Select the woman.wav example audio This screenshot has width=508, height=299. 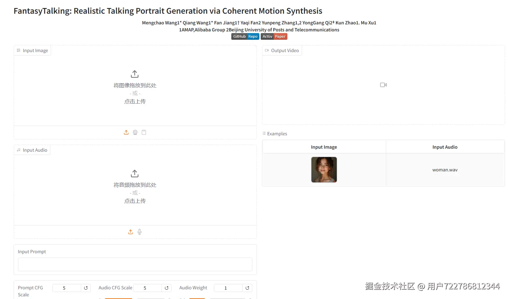coord(445,170)
